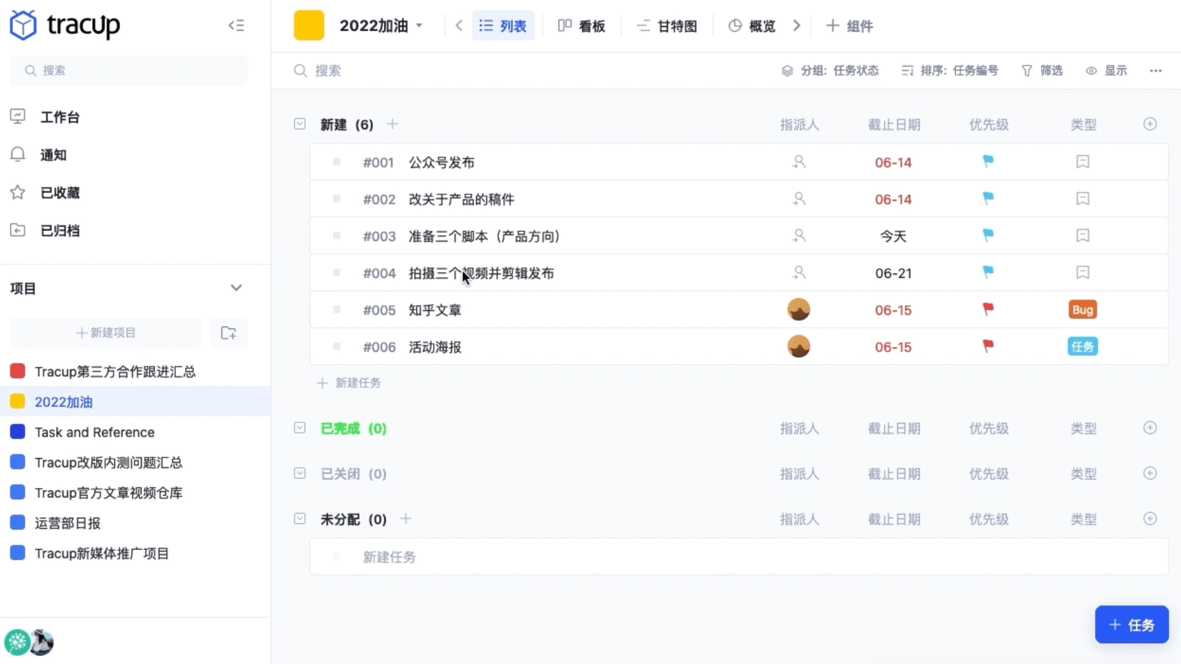This screenshot has height=664, width=1181.
Task: Toggle the checkbox for the 新建 group
Action: click(x=300, y=124)
